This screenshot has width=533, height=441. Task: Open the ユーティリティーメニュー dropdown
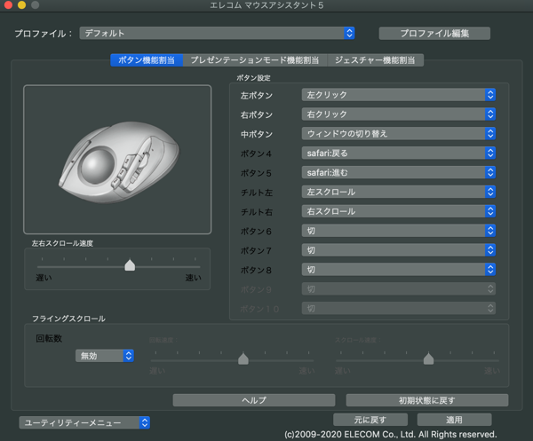tap(84, 422)
